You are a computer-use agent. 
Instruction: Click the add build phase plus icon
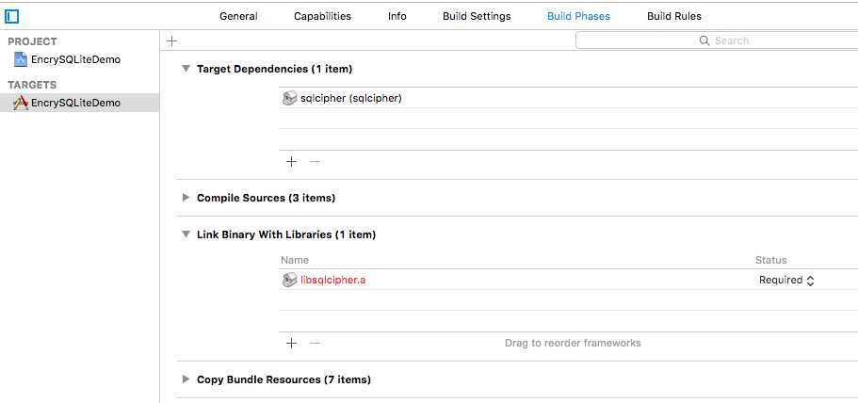click(x=171, y=41)
